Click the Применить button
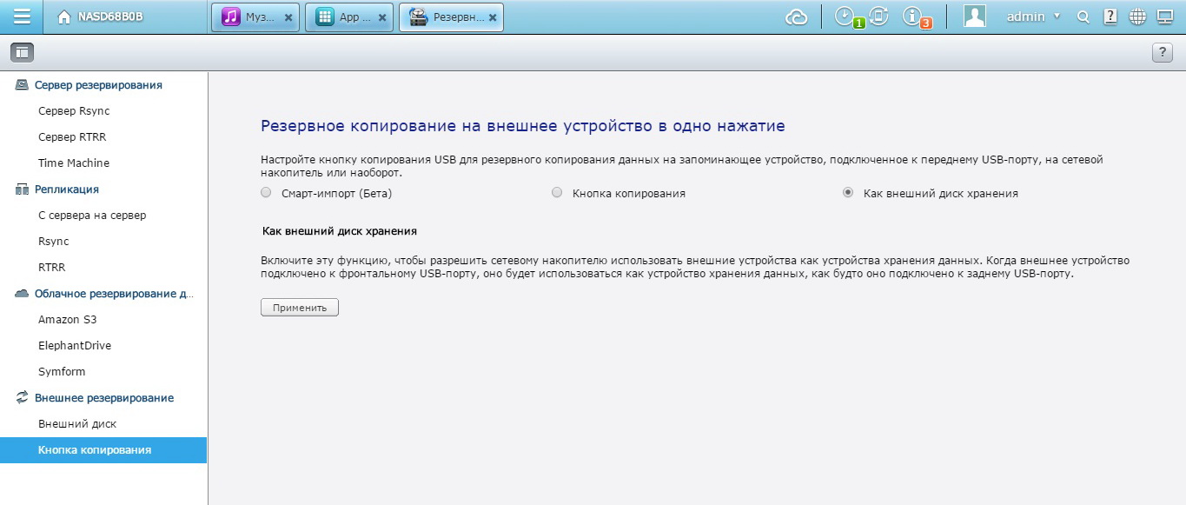Viewport: 1186px width, 505px height. pyautogui.click(x=300, y=308)
